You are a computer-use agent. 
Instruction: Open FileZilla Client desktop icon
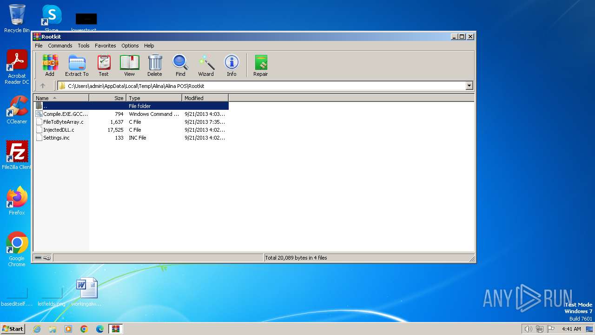[x=17, y=155]
